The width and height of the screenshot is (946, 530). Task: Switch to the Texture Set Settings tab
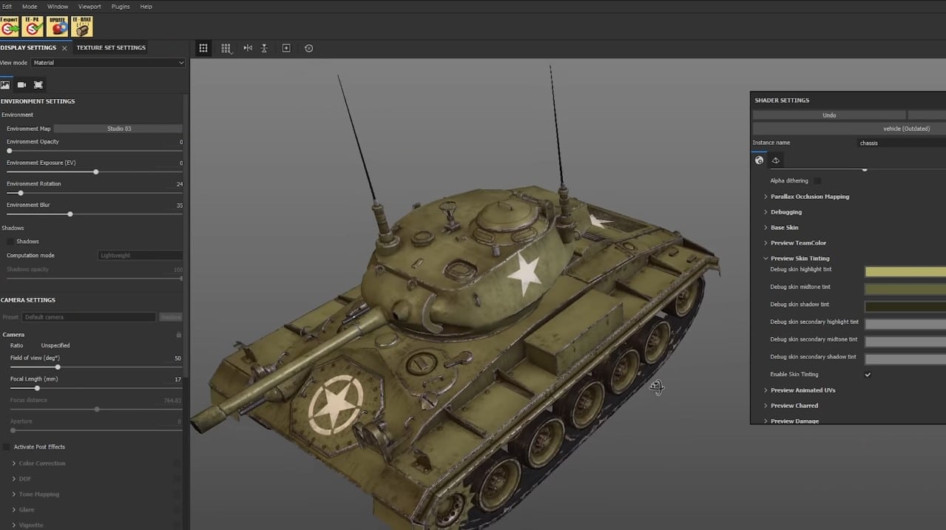pos(110,47)
